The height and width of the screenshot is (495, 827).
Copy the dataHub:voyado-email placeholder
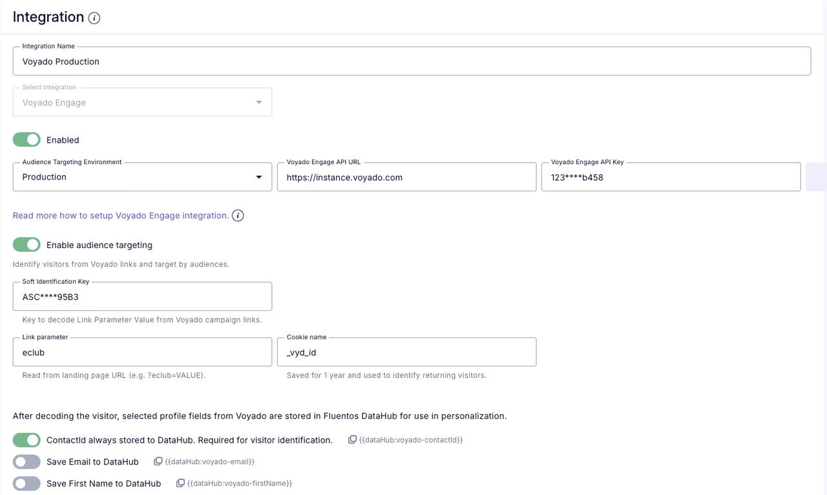[x=158, y=461]
